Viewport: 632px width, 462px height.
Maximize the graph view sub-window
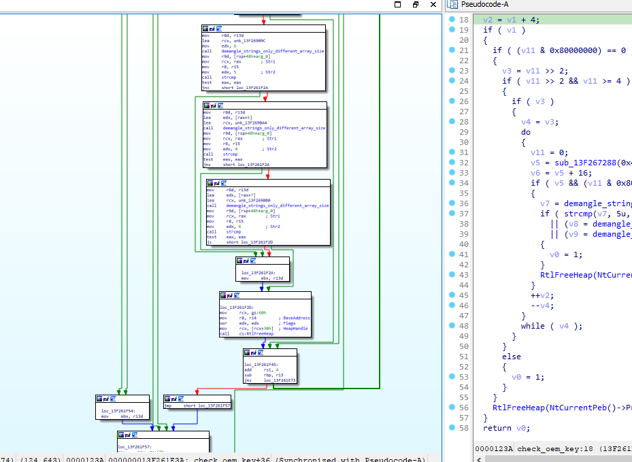click(x=397, y=5)
